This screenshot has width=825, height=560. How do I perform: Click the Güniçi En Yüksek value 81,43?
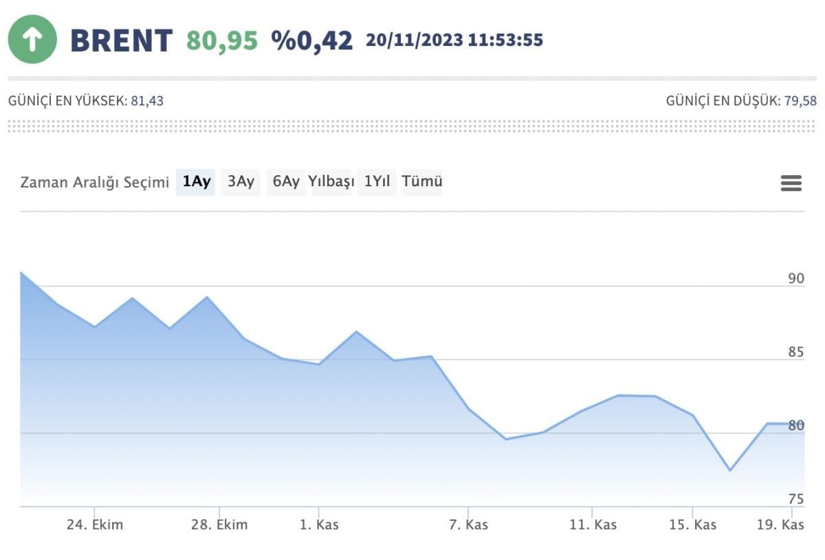147,101
